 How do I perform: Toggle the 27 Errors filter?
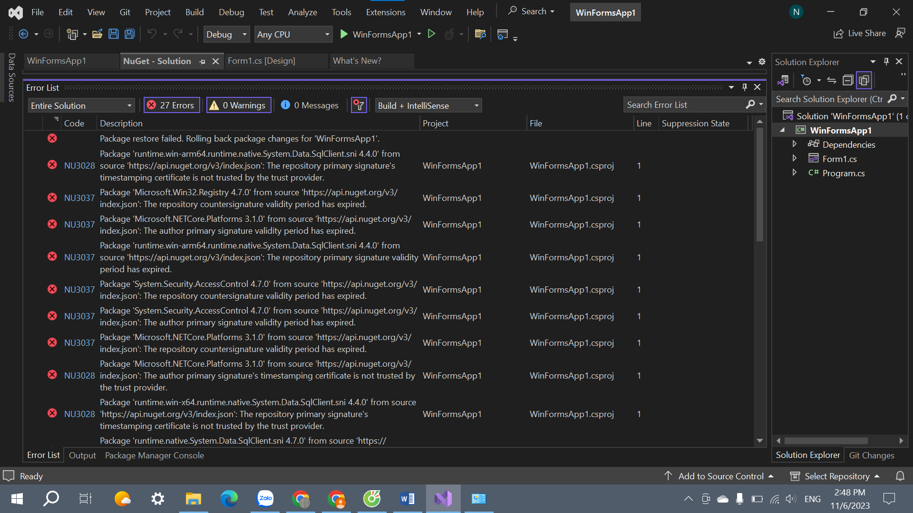tap(171, 105)
